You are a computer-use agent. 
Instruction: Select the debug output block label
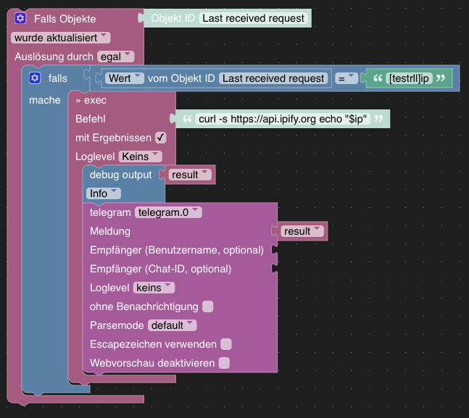tap(121, 175)
